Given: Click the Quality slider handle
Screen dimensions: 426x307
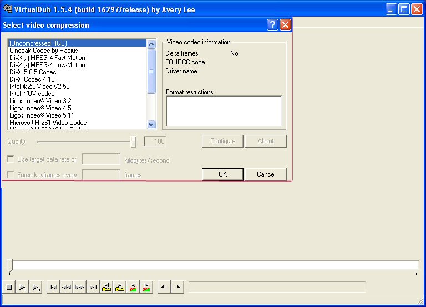Looking at the screenshot, I should (x=133, y=142).
